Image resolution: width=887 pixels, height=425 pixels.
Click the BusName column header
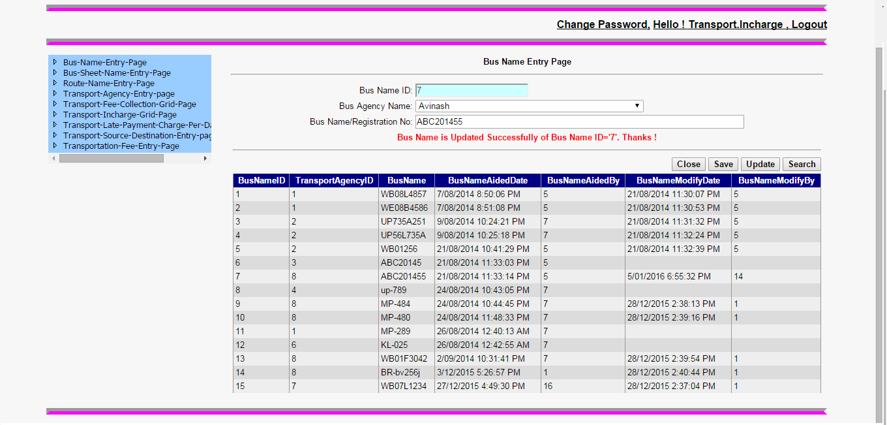pos(406,181)
